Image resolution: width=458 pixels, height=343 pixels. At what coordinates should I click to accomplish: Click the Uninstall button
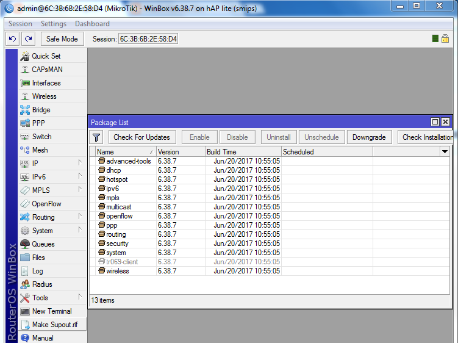coord(279,137)
